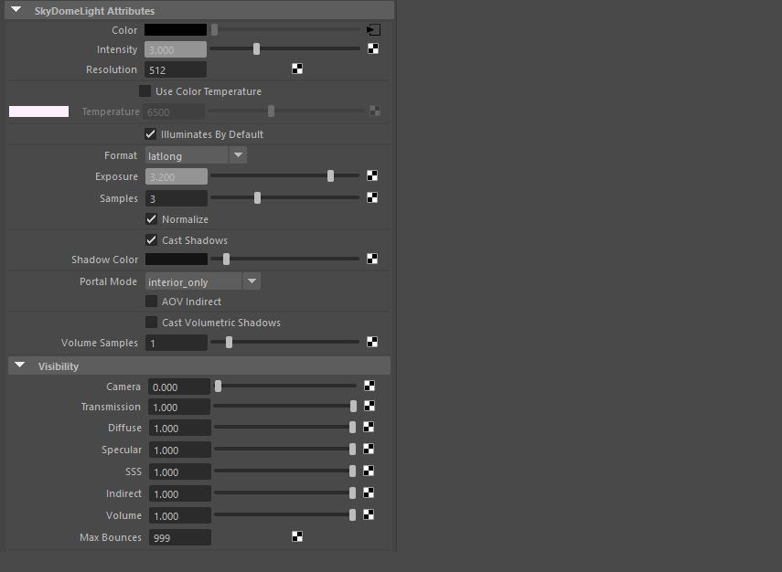This screenshot has width=782, height=572.
Task: Uncheck Illuminates By Default
Action: pos(151,134)
